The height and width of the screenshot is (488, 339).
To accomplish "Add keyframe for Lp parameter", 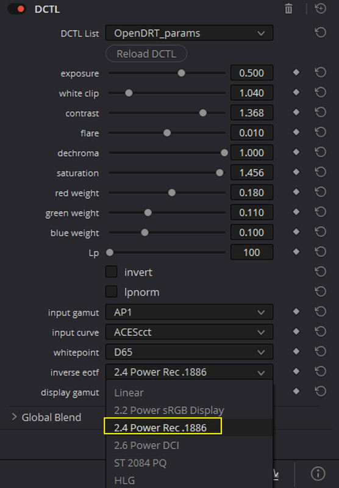I will point(296,252).
